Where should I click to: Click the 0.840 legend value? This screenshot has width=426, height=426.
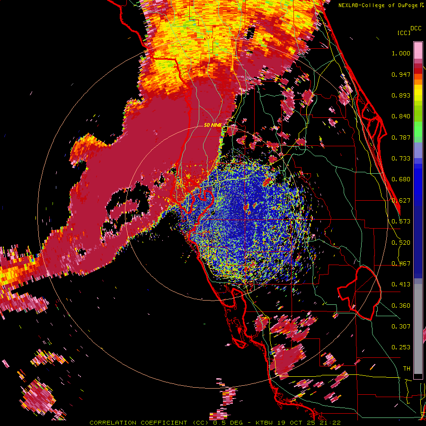tap(401, 116)
